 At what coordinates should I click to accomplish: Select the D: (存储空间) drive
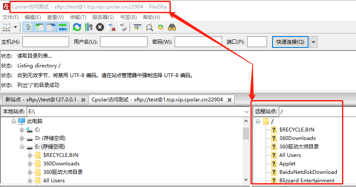(x=50, y=138)
